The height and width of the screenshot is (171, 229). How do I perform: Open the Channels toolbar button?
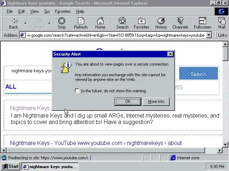[x=180, y=23]
